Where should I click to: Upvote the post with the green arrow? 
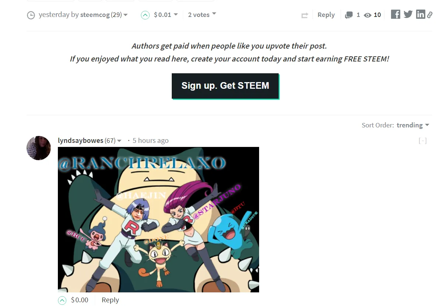145,15
